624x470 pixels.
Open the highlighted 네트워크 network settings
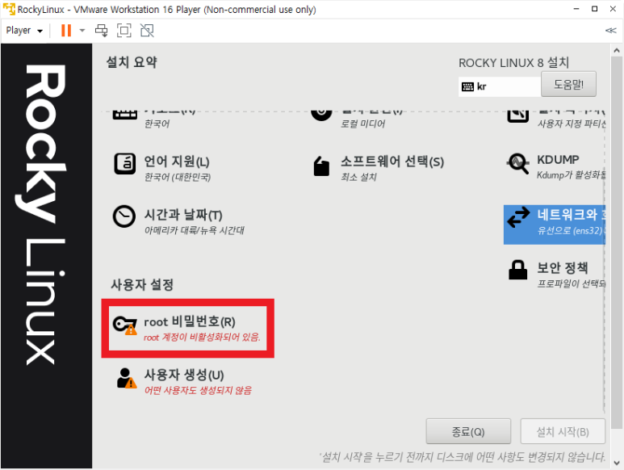pyautogui.click(x=555, y=225)
